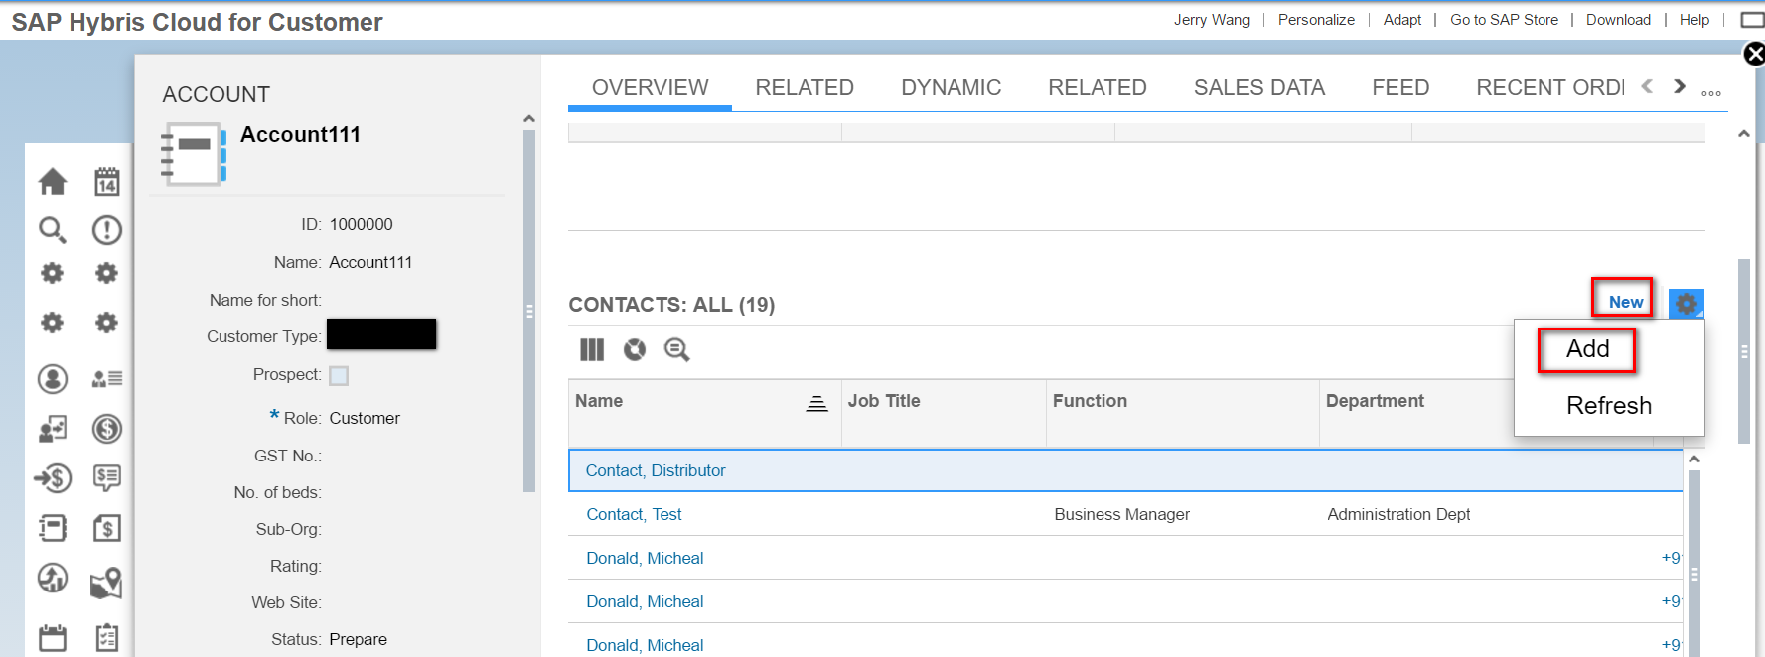Click the arrow-into-dollar icon
This screenshot has height=657, width=1765.
53,478
